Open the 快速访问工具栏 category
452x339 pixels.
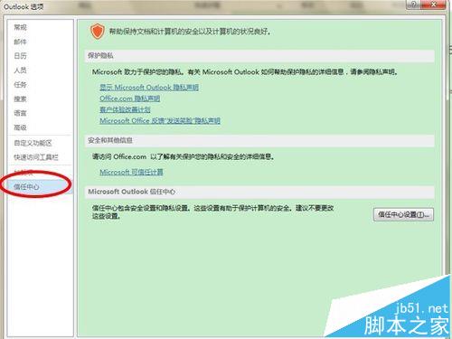point(36,157)
